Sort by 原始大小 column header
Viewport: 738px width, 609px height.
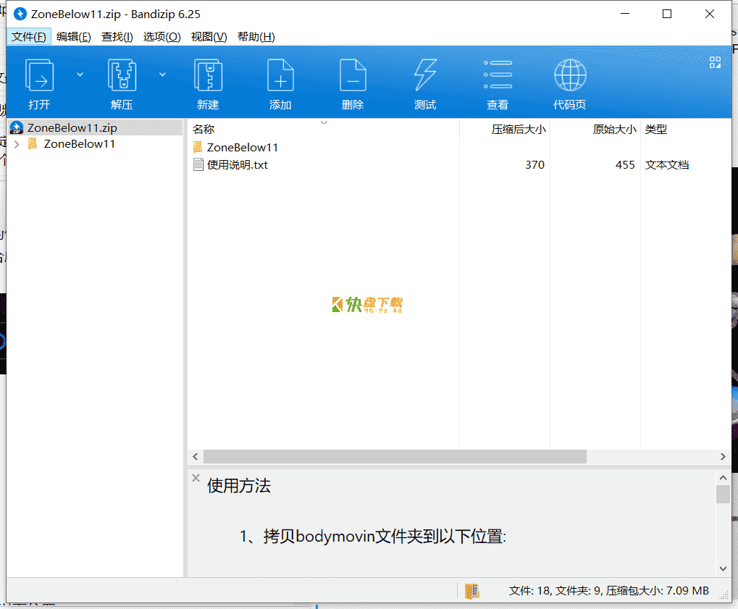[x=615, y=129]
